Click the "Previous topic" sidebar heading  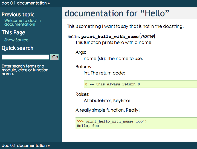(18, 14)
